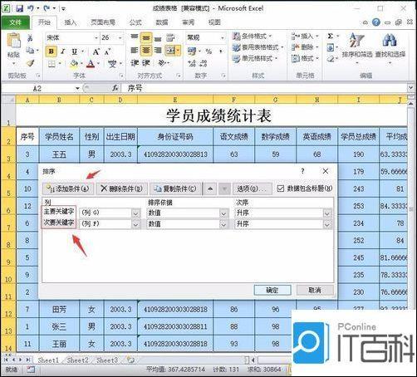Open the 插入 ribbon tab

(71, 22)
